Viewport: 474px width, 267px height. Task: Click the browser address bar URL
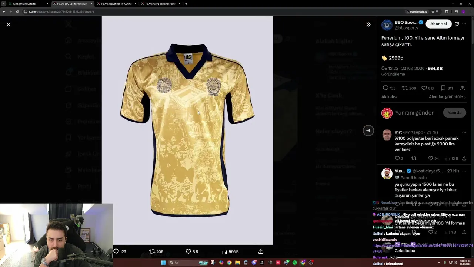point(61,11)
